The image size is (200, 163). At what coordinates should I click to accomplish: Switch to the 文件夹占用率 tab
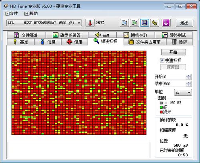pyautogui.click(x=145, y=42)
